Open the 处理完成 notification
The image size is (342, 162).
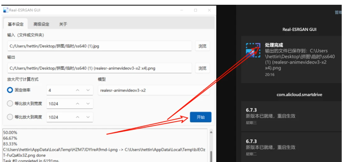[291, 60]
